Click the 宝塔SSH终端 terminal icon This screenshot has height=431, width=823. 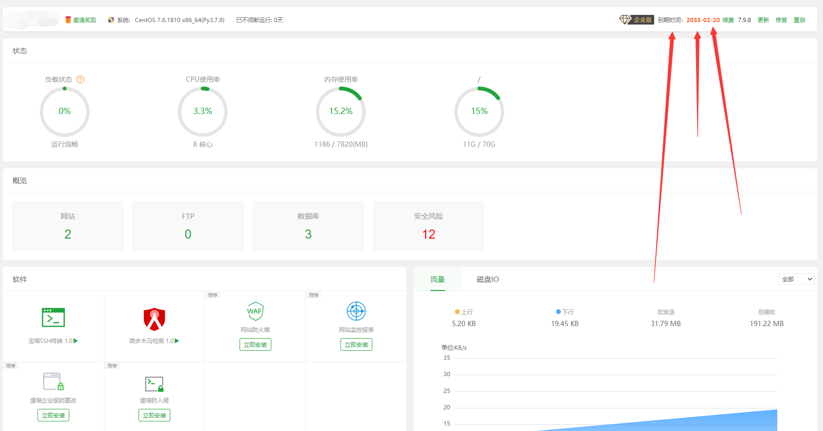point(53,317)
